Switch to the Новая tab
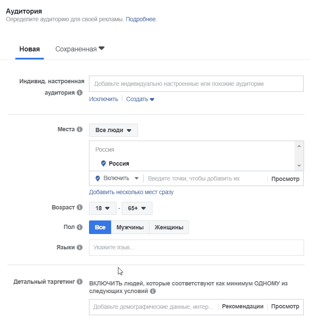This screenshot has height=319, width=310. 29,49
